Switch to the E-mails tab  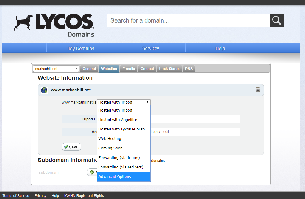[x=129, y=69]
